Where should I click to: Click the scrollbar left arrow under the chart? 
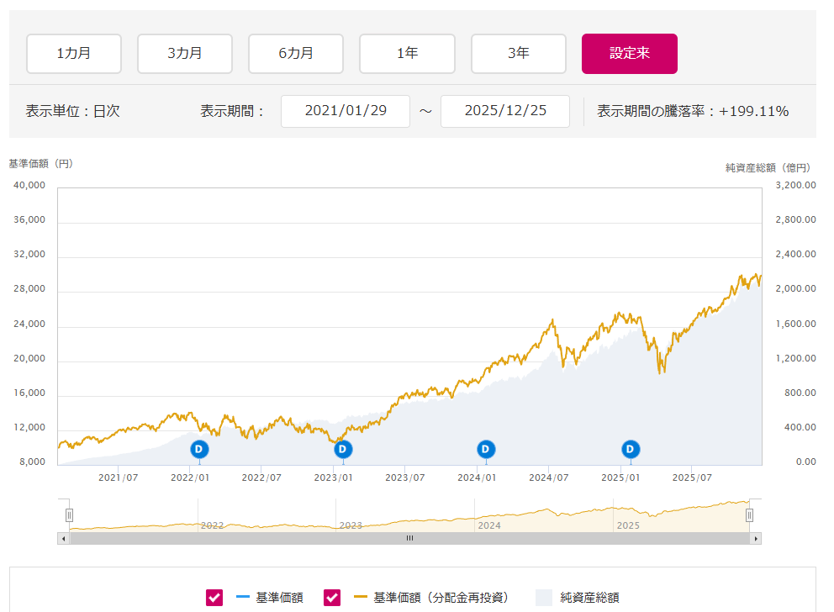pos(63,538)
